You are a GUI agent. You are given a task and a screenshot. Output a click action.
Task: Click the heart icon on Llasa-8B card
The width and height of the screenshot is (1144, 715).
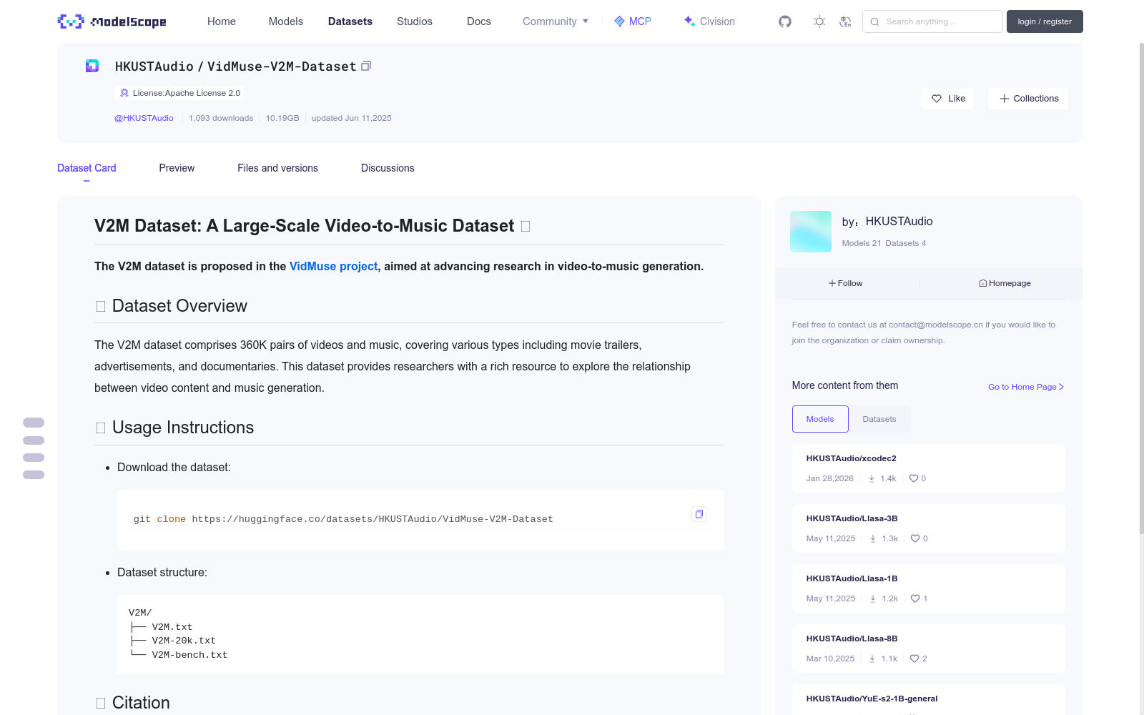pyautogui.click(x=914, y=659)
